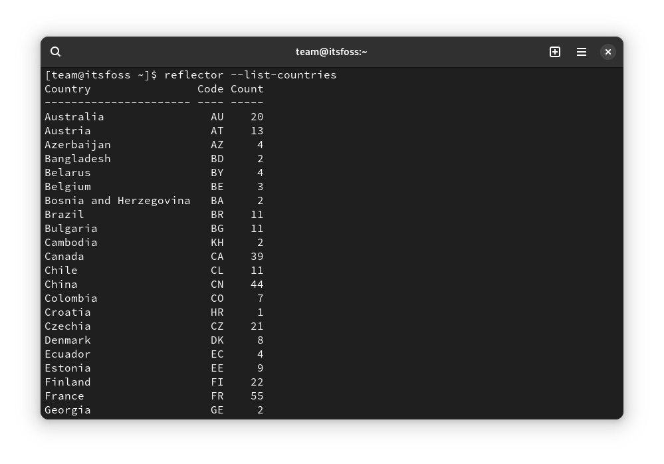The image size is (664, 464).
Task: Click the CO country code
Action: point(217,298)
